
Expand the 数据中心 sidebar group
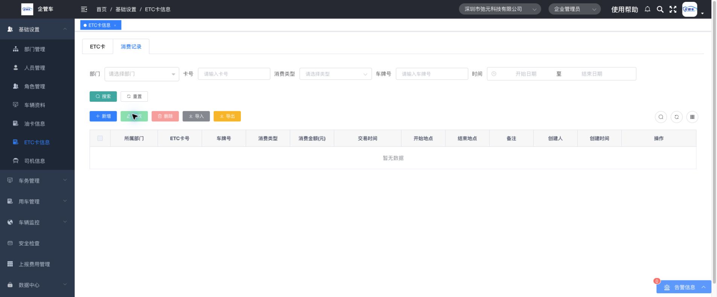pos(37,285)
